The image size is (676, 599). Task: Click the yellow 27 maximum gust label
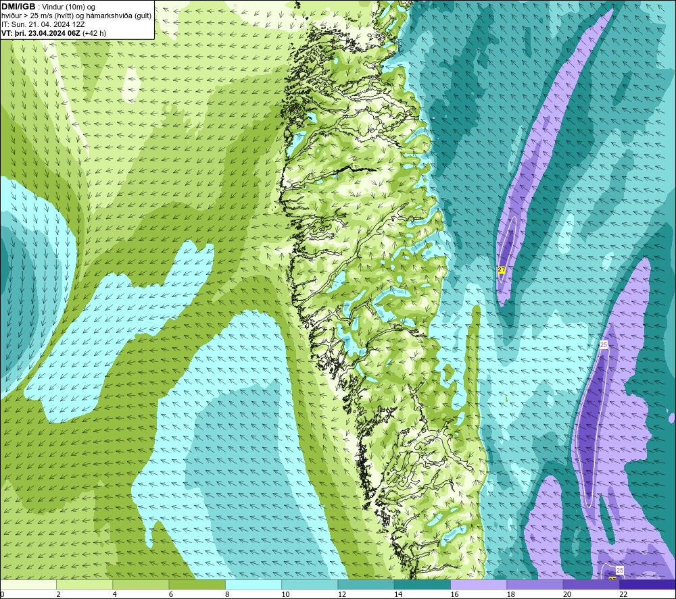click(502, 269)
